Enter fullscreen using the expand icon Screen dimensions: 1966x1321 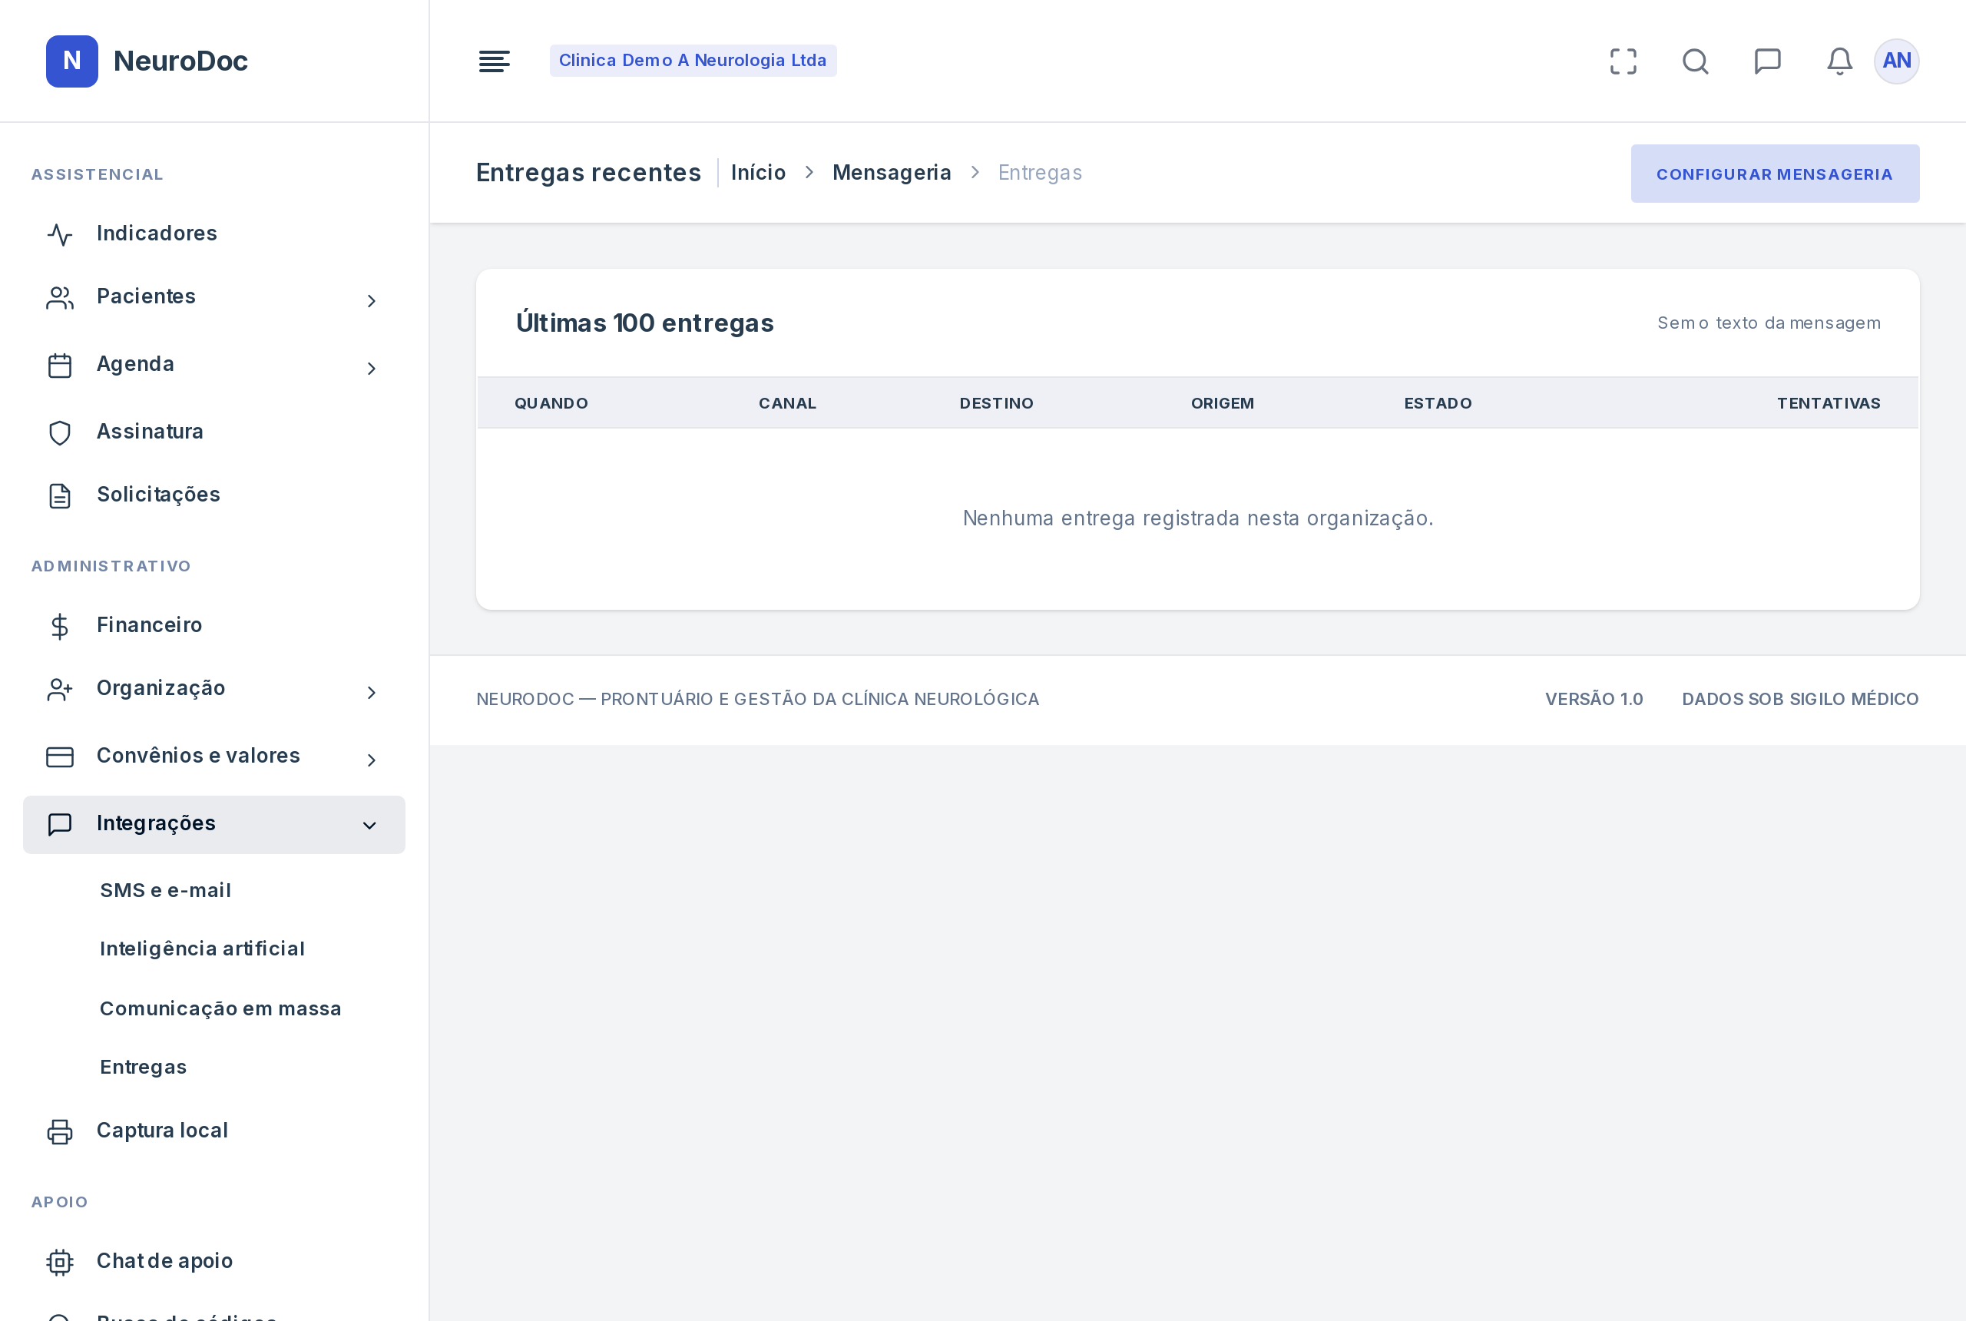click(1623, 61)
